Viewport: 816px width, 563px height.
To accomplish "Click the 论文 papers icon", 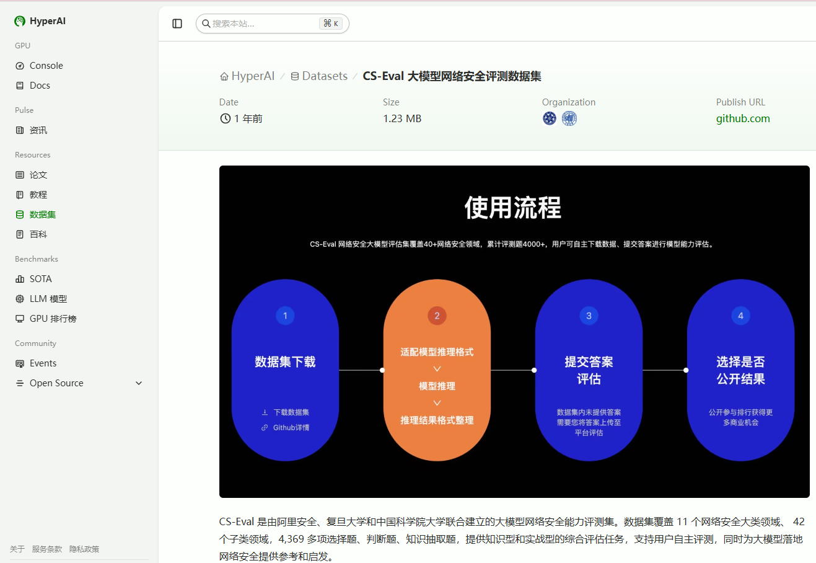I will click(x=20, y=175).
